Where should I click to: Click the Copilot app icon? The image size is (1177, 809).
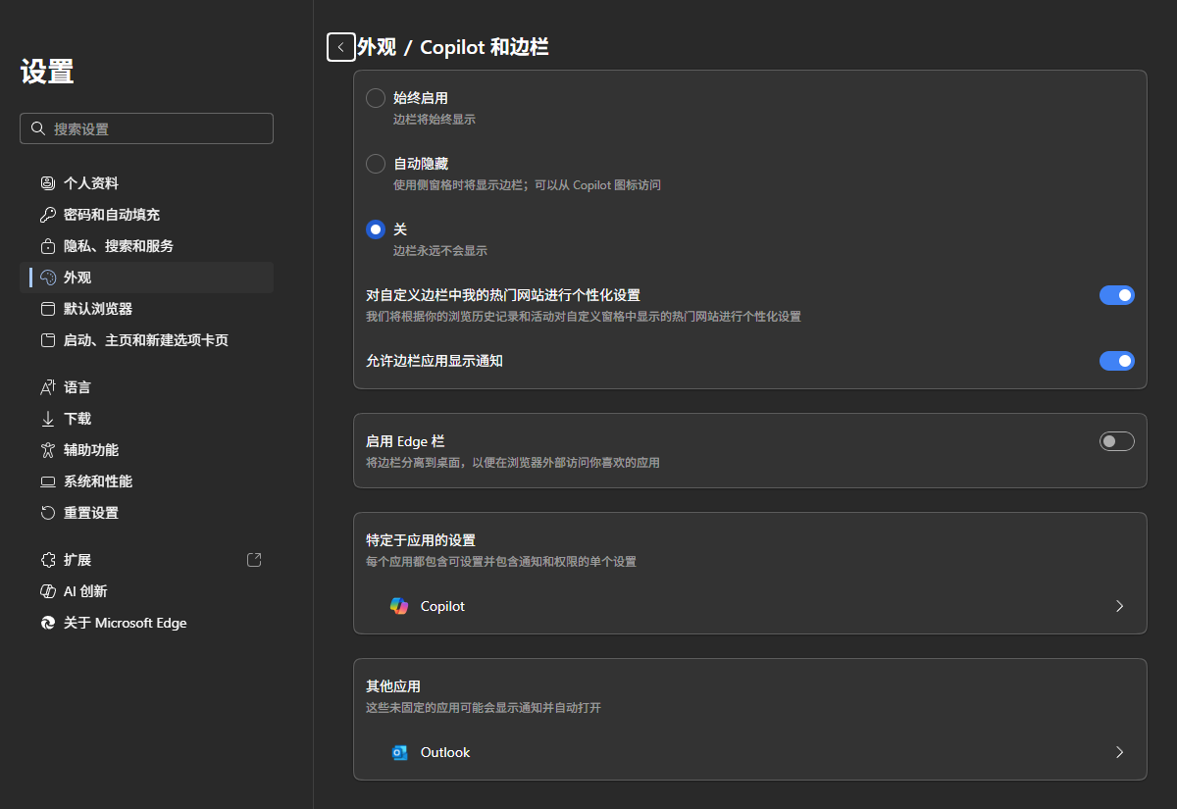[x=397, y=606]
